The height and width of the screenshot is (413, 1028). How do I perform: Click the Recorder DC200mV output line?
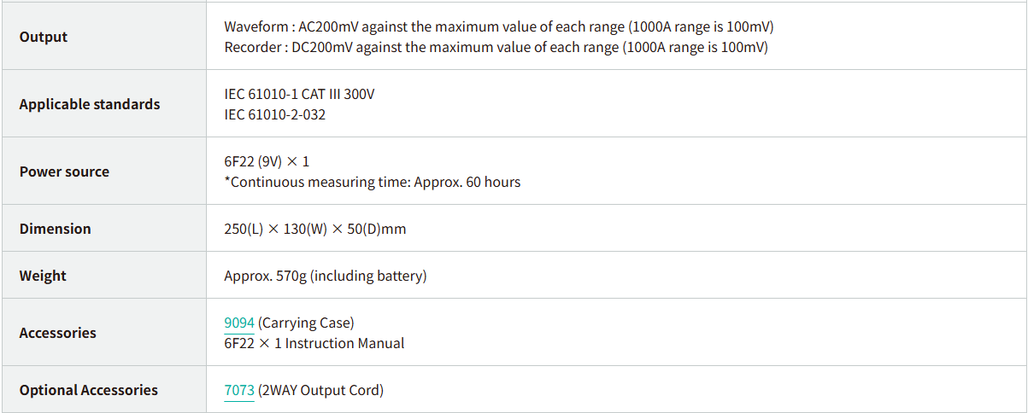(496, 47)
